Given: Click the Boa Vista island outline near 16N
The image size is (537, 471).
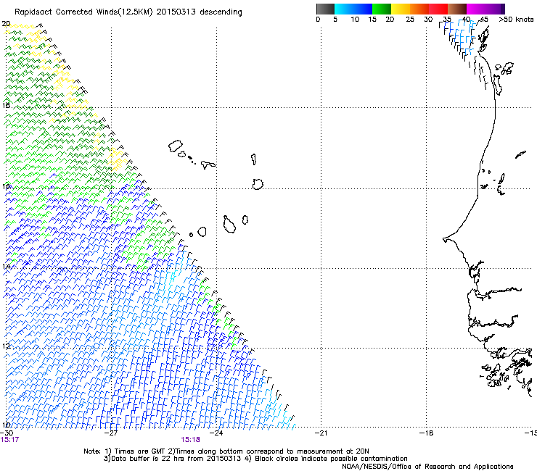Looking at the screenshot, I should tap(258, 184).
